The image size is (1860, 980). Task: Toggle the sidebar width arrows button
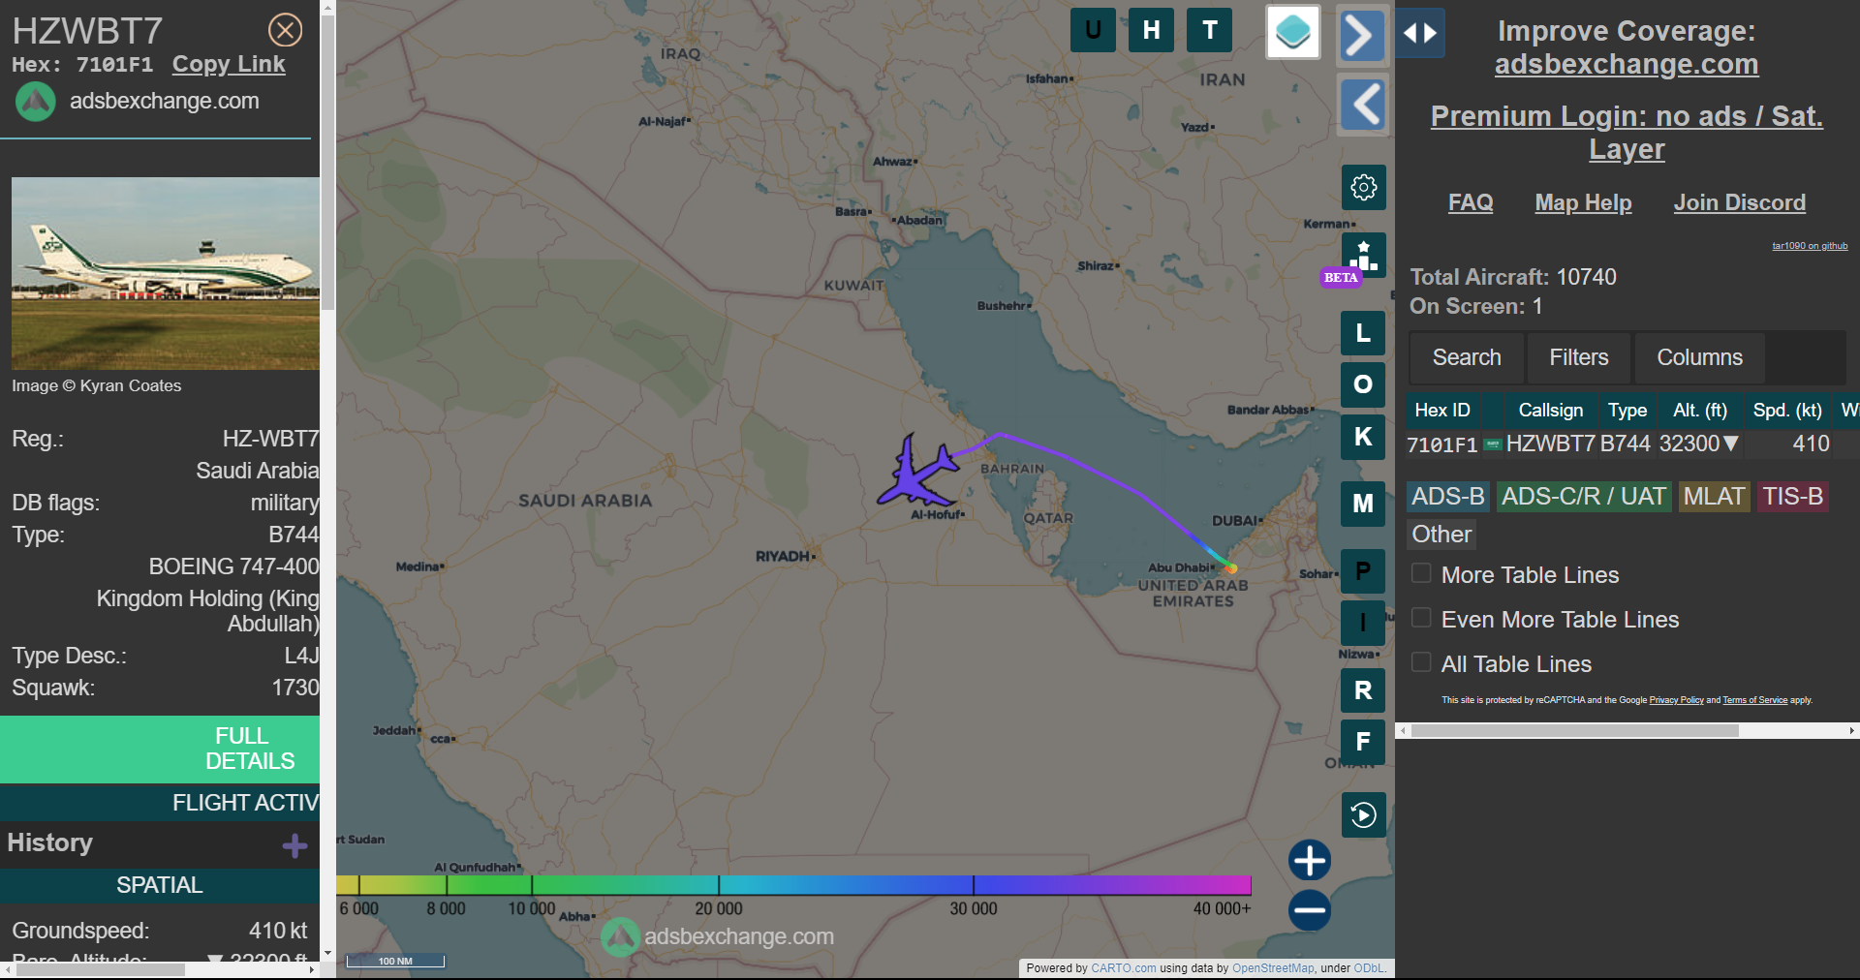[x=1420, y=33]
